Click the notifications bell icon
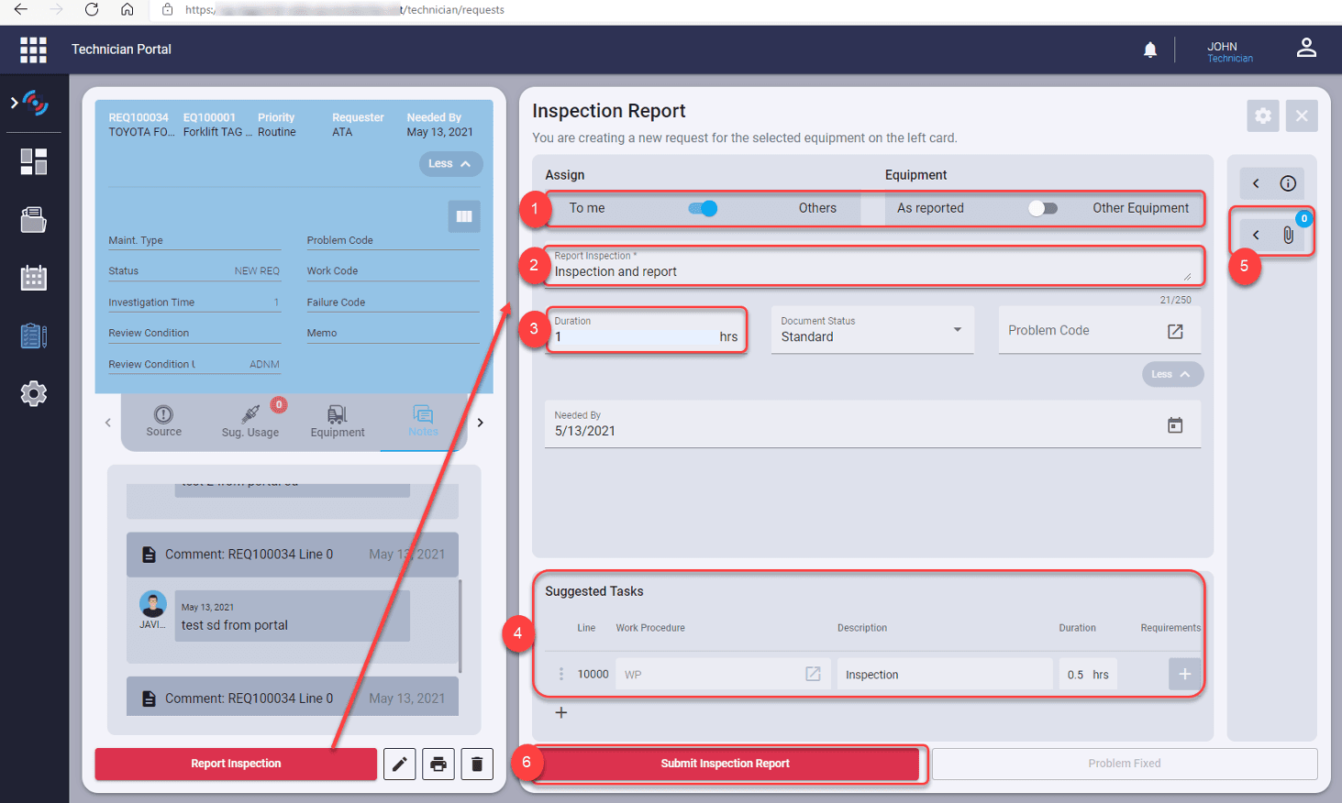This screenshot has width=1342, height=803. [1149, 49]
